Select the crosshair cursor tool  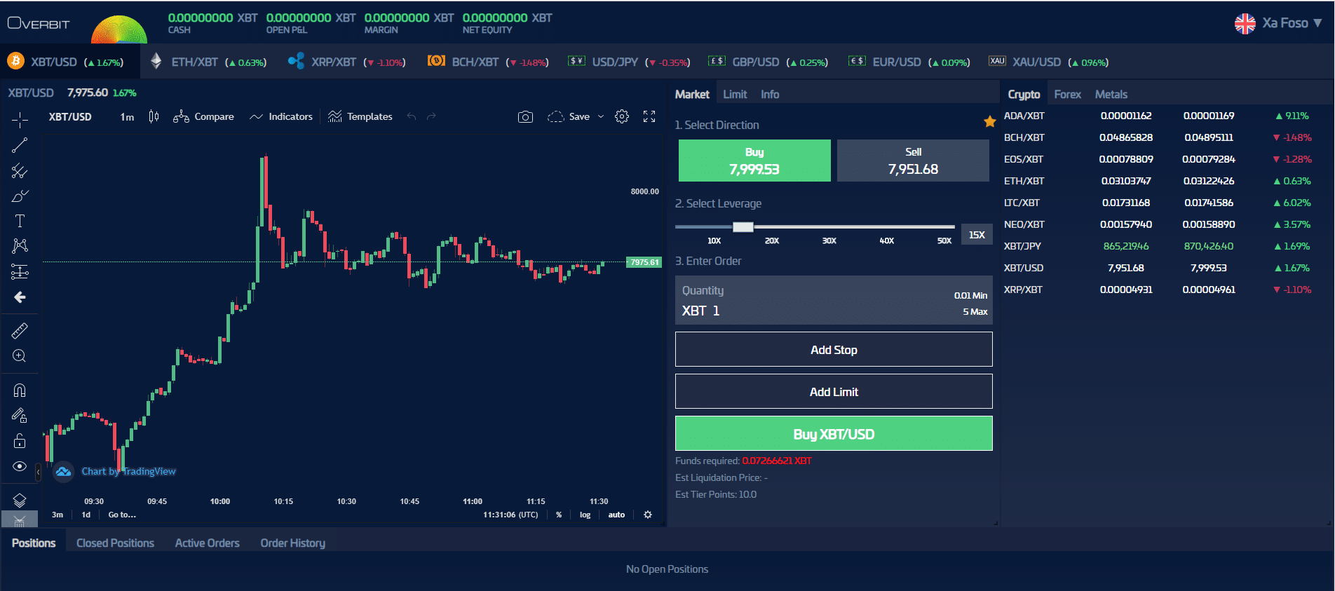click(20, 120)
